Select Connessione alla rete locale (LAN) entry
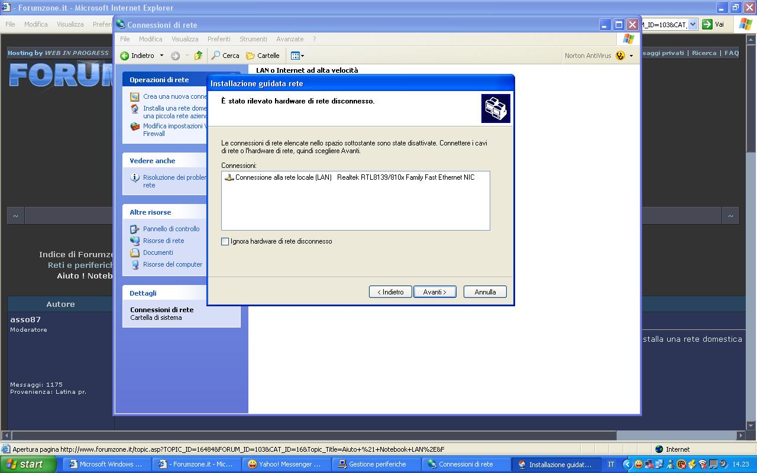 283,177
